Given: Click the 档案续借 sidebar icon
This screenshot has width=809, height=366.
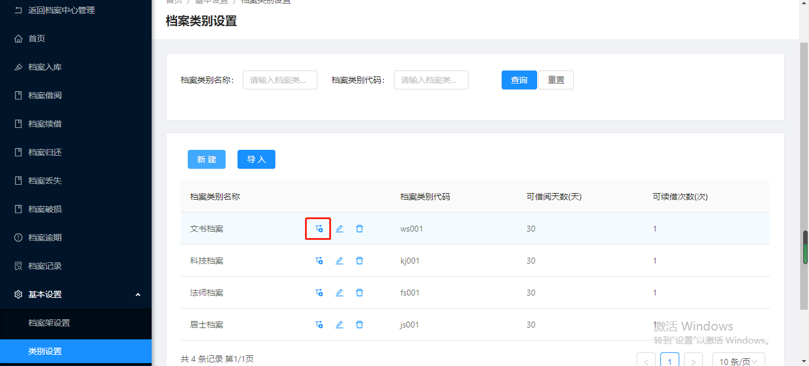Looking at the screenshot, I should pos(18,124).
